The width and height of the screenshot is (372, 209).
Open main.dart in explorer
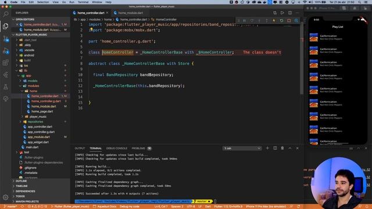[x=32, y=147]
